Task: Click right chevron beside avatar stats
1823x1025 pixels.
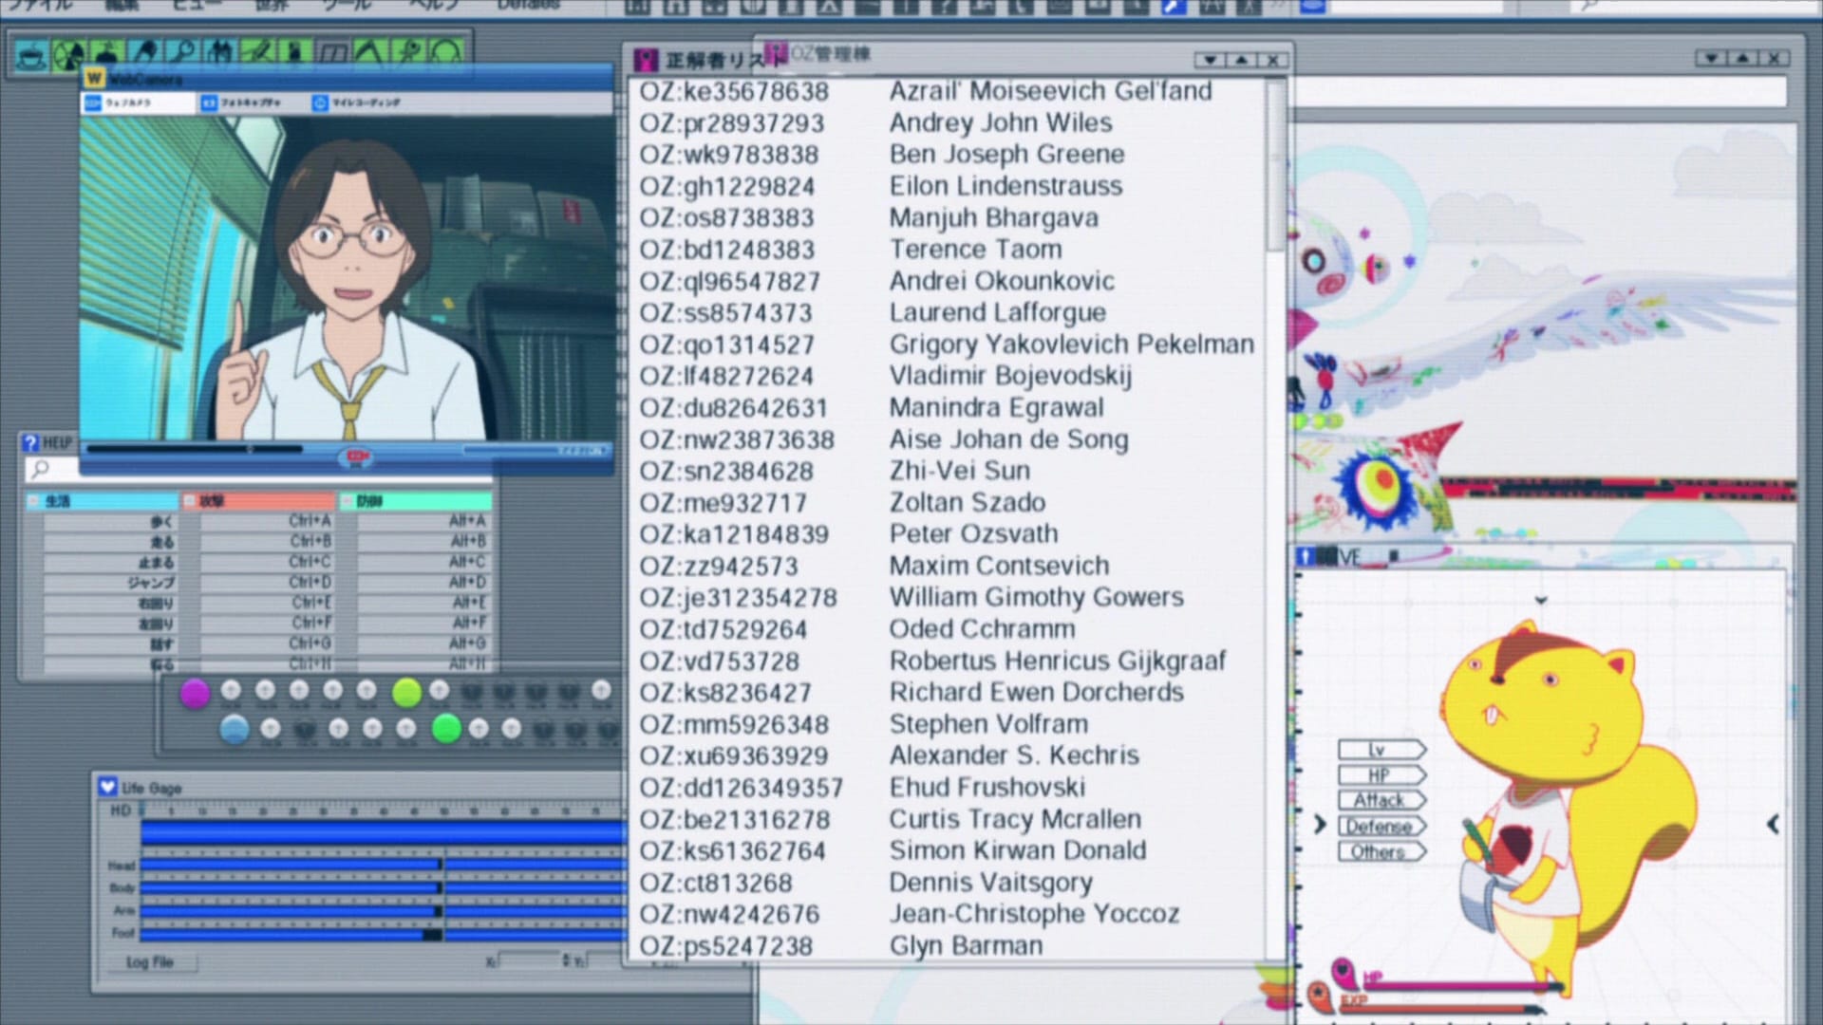Action: pyautogui.click(x=1319, y=824)
